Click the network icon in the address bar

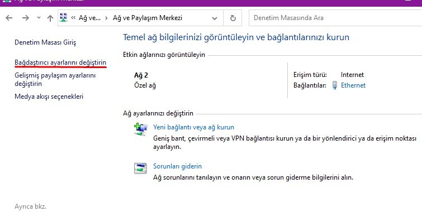click(x=64, y=18)
